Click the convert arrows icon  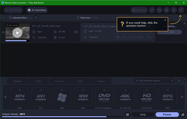coord(76,32)
